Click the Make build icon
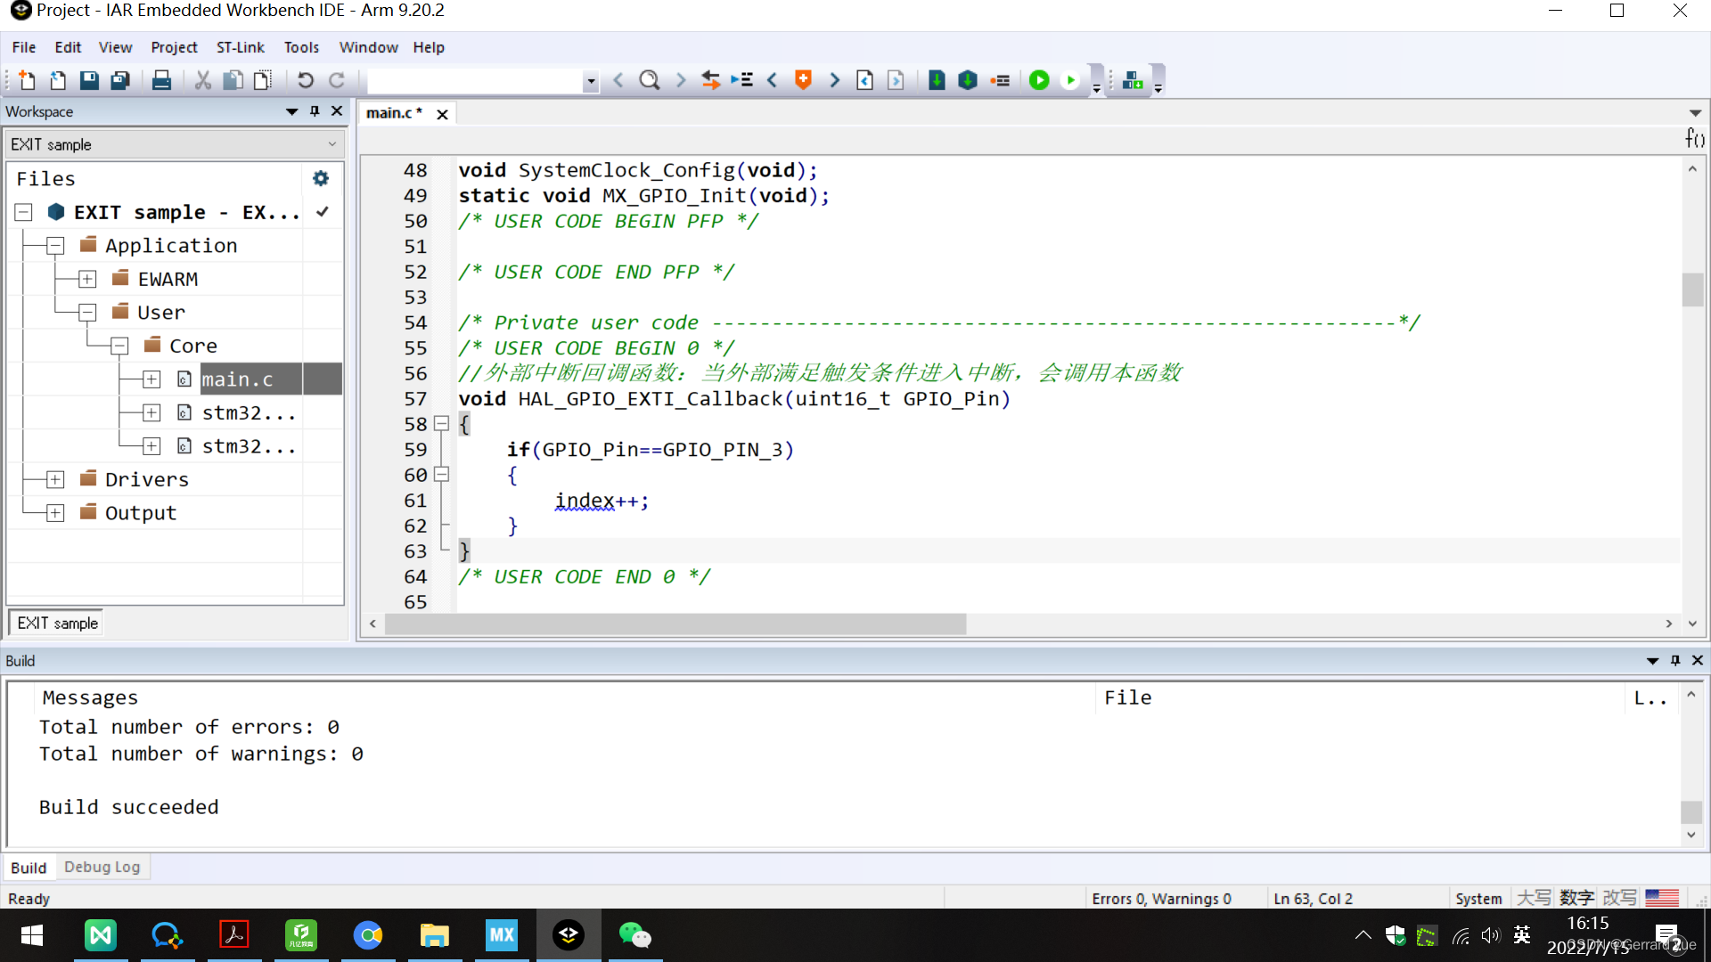Image resolution: width=1711 pixels, height=962 pixels. coord(968,80)
